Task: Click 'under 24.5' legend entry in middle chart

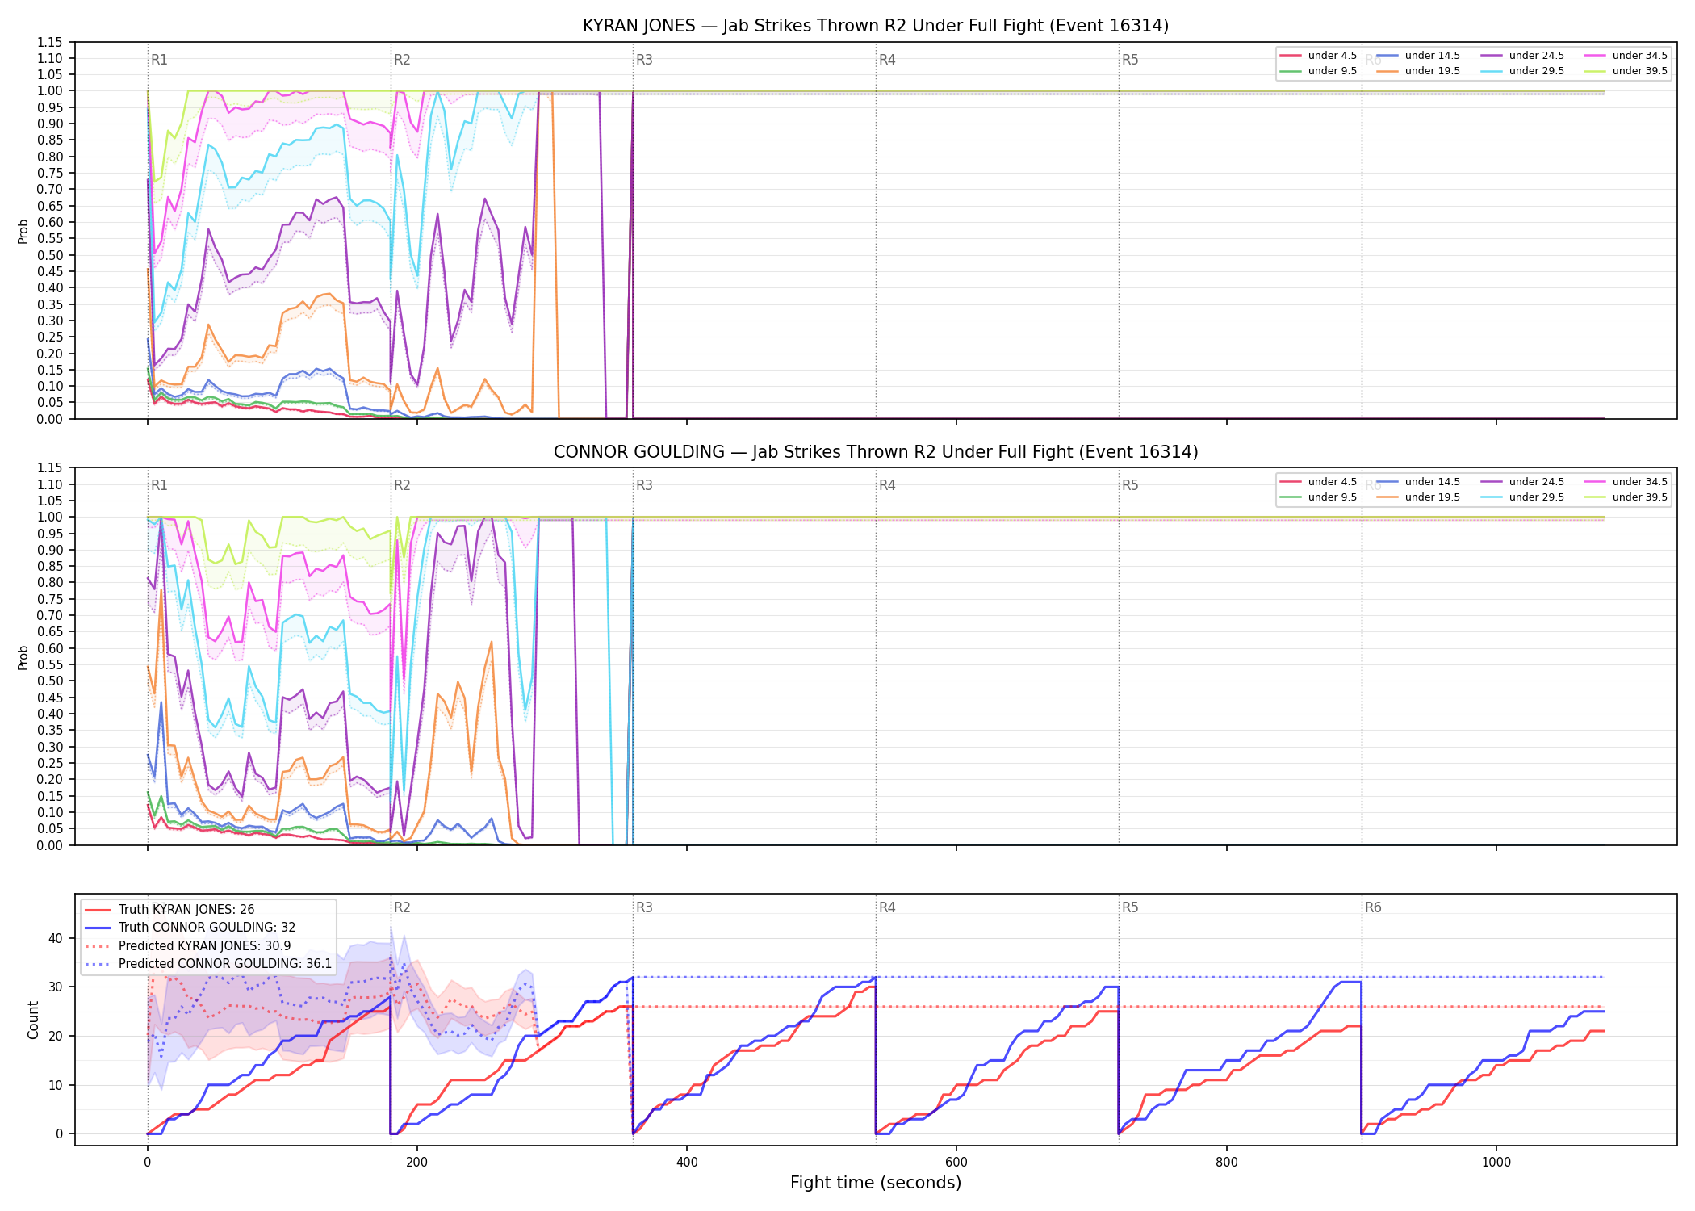Action: (x=1523, y=482)
